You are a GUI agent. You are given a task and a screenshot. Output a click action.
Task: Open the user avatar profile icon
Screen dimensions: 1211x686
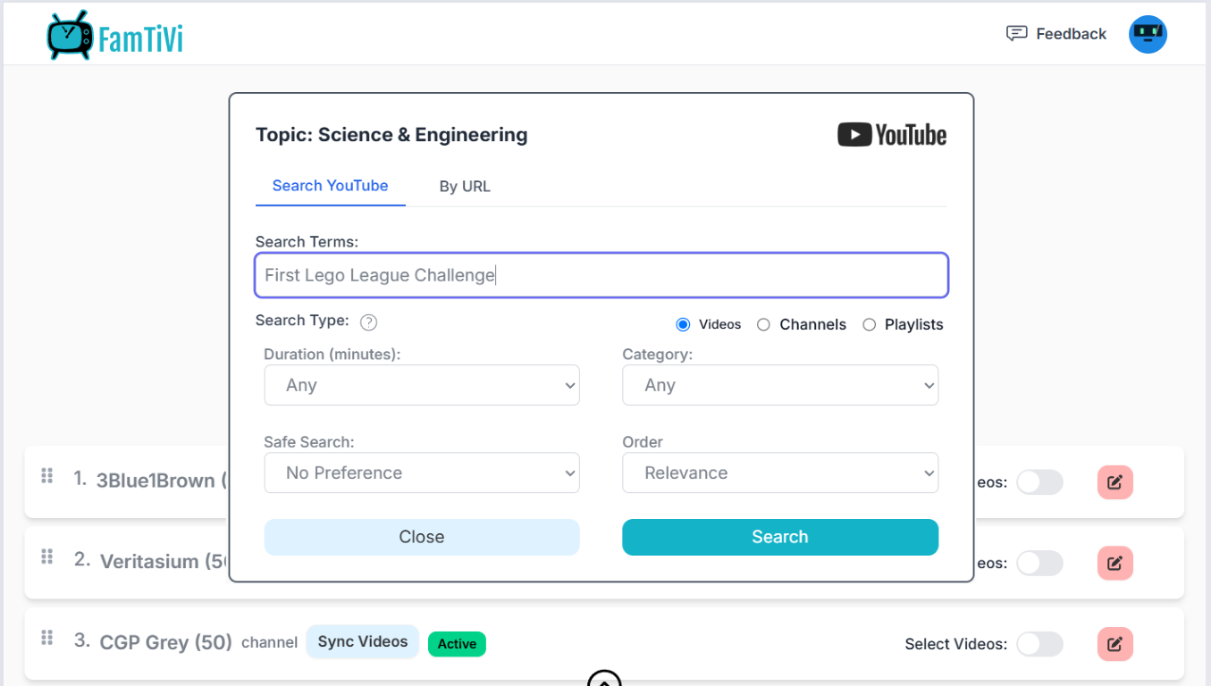[1148, 34]
